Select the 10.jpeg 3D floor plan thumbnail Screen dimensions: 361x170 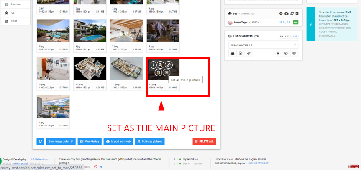90,69
